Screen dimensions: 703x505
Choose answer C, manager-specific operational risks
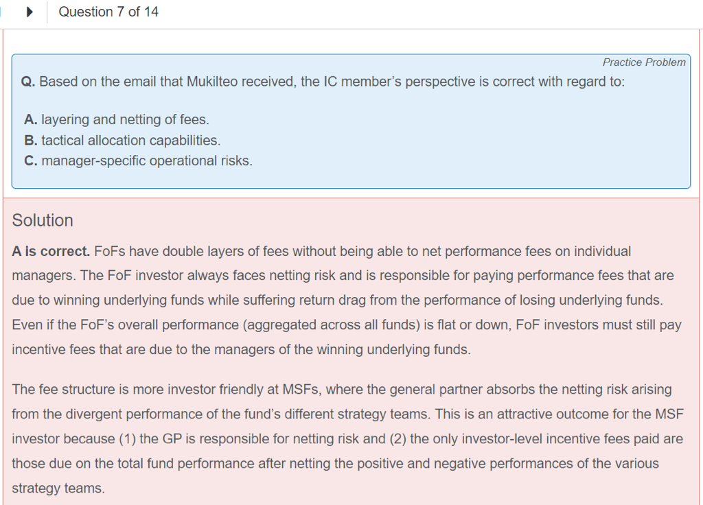pos(138,161)
